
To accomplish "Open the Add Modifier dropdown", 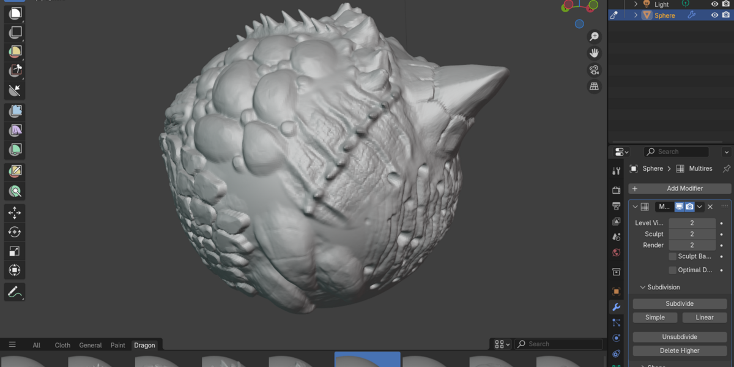I will (x=679, y=188).
